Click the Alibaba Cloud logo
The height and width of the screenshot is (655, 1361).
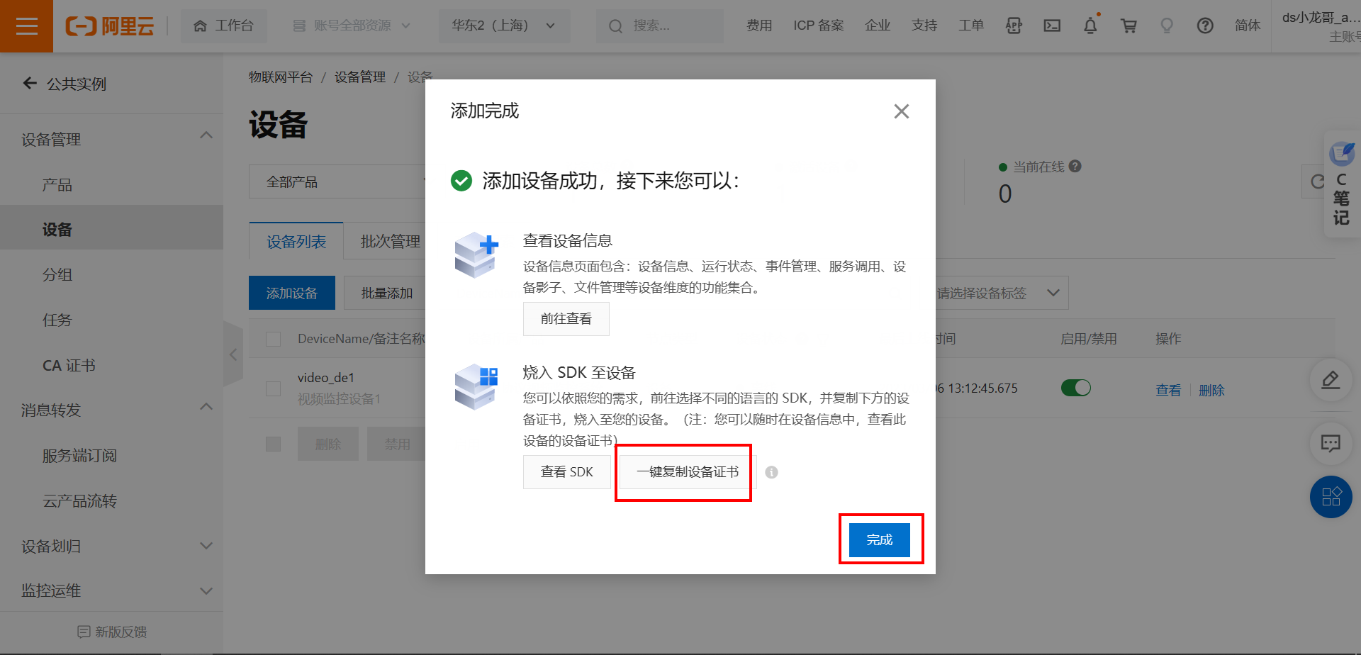click(110, 26)
